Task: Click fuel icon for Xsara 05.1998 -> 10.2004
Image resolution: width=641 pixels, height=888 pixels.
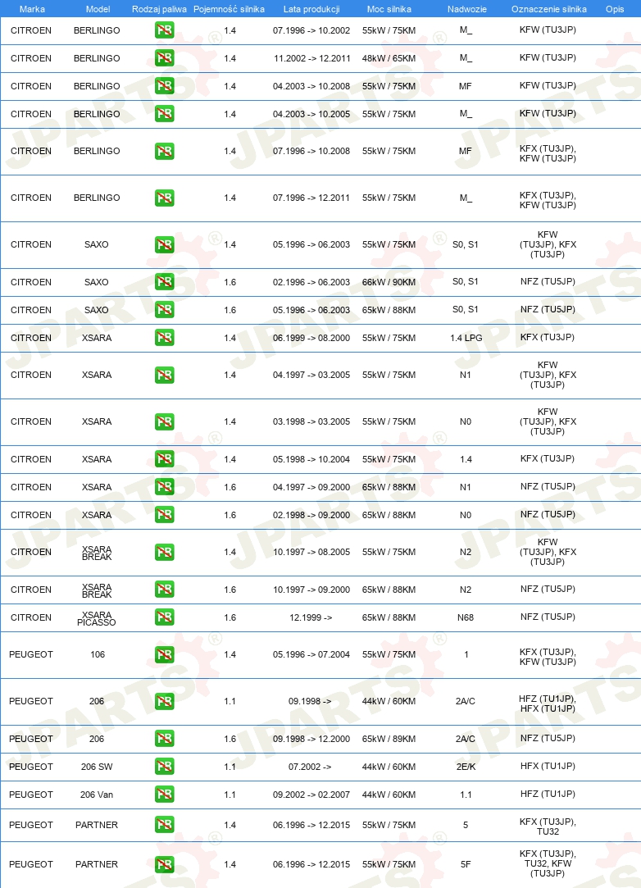Action: [x=164, y=458]
